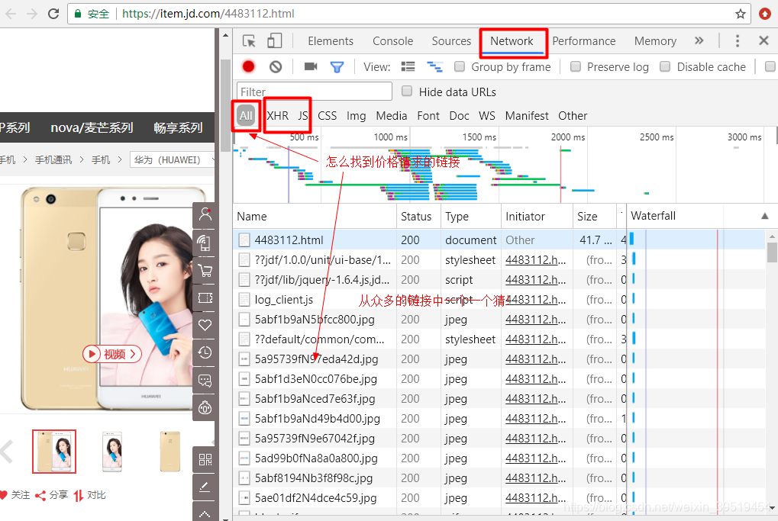This screenshot has width=778, height=521.
Task: Capture screenshots camera icon
Action: 311,66
